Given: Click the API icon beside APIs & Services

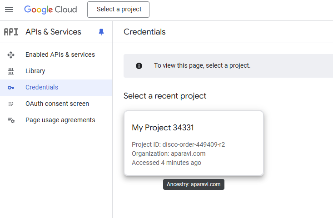Looking at the screenshot, I should 11,32.
